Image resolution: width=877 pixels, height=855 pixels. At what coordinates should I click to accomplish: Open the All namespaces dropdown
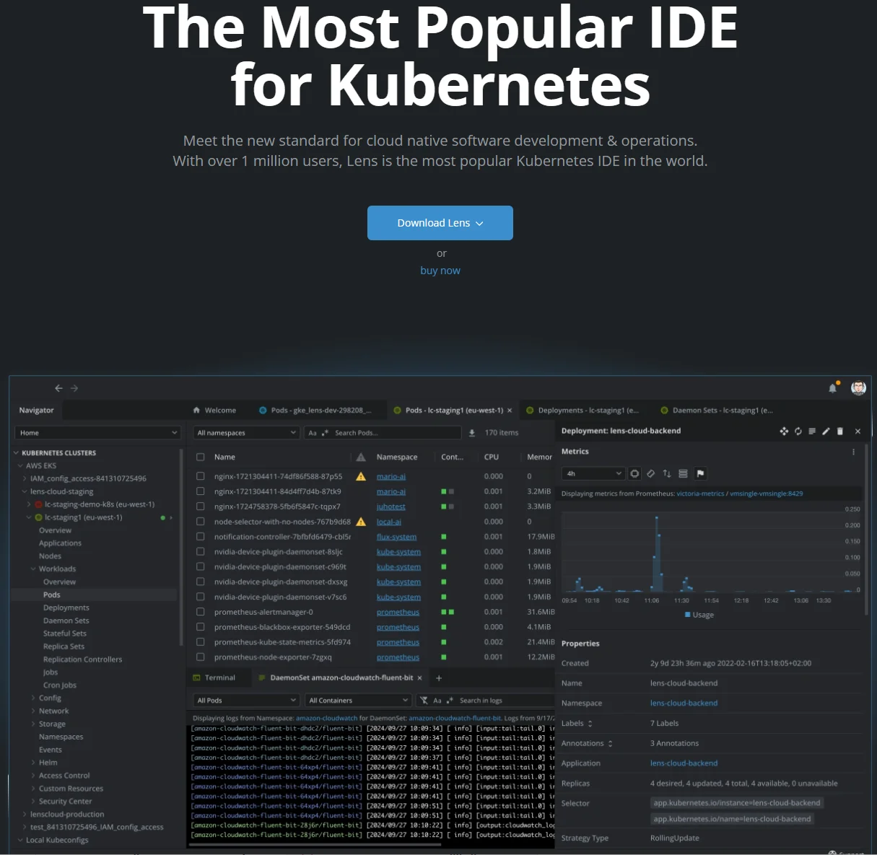click(x=246, y=433)
